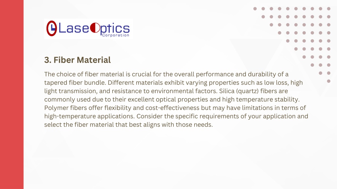Click the letters 'ptics' in the logo

pos(115,29)
